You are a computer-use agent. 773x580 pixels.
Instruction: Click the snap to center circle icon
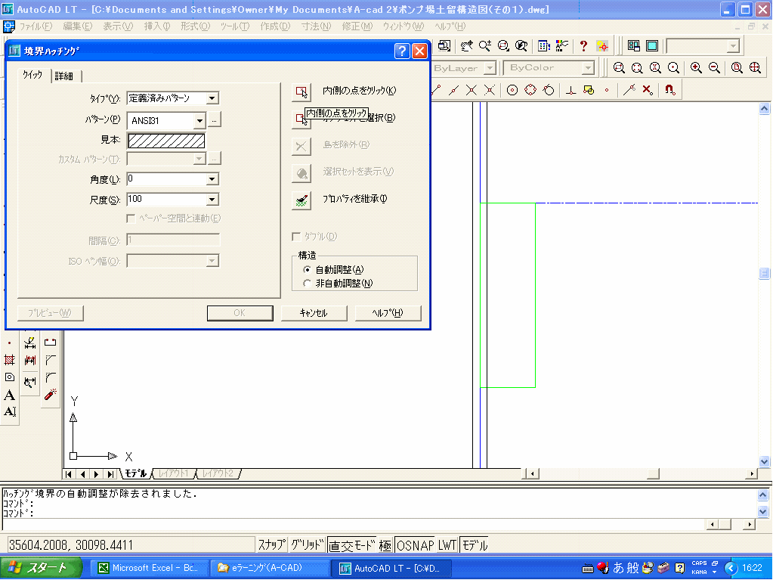point(512,90)
